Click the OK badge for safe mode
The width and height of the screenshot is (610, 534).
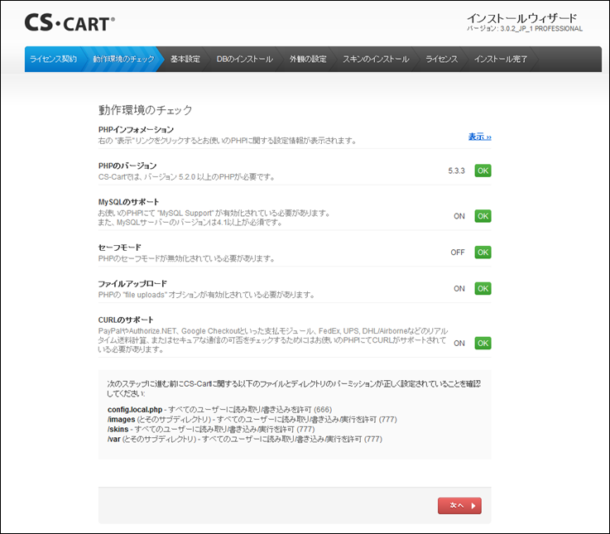pyautogui.click(x=483, y=253)
